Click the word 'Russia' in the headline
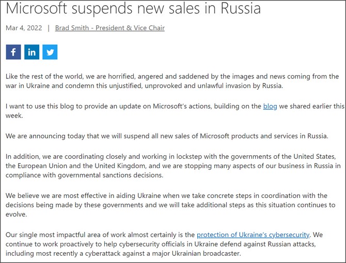This screenshot has height=263, width=346. [241, 8]
